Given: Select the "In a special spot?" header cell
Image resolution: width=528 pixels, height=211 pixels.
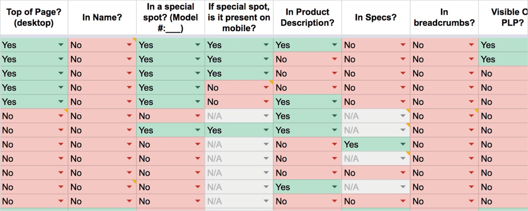Looking at the screenshot, I should [x=171, y=17].
